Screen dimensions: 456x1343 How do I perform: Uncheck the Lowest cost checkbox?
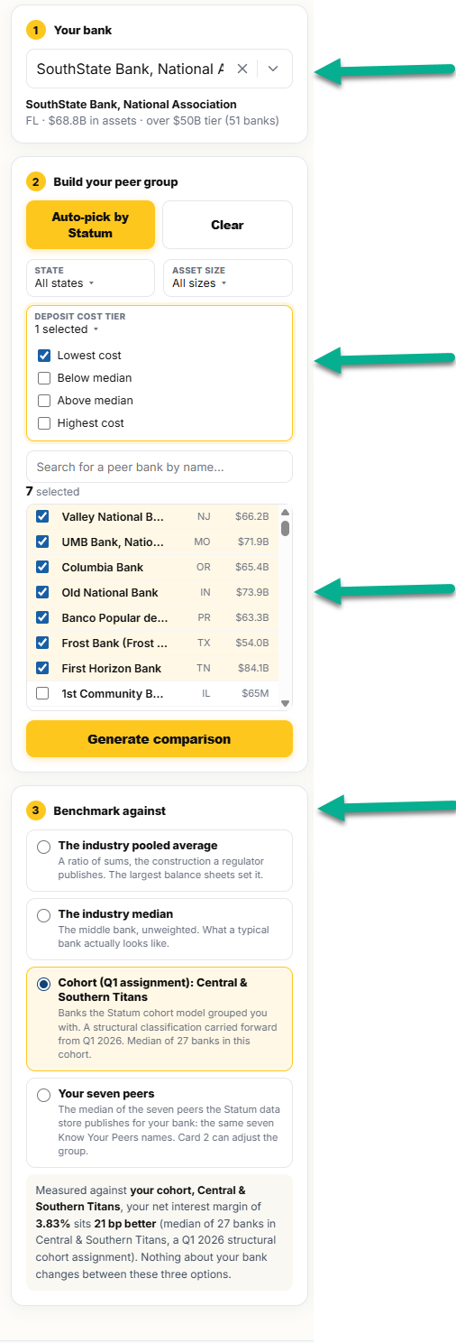(x=44, y=356)
